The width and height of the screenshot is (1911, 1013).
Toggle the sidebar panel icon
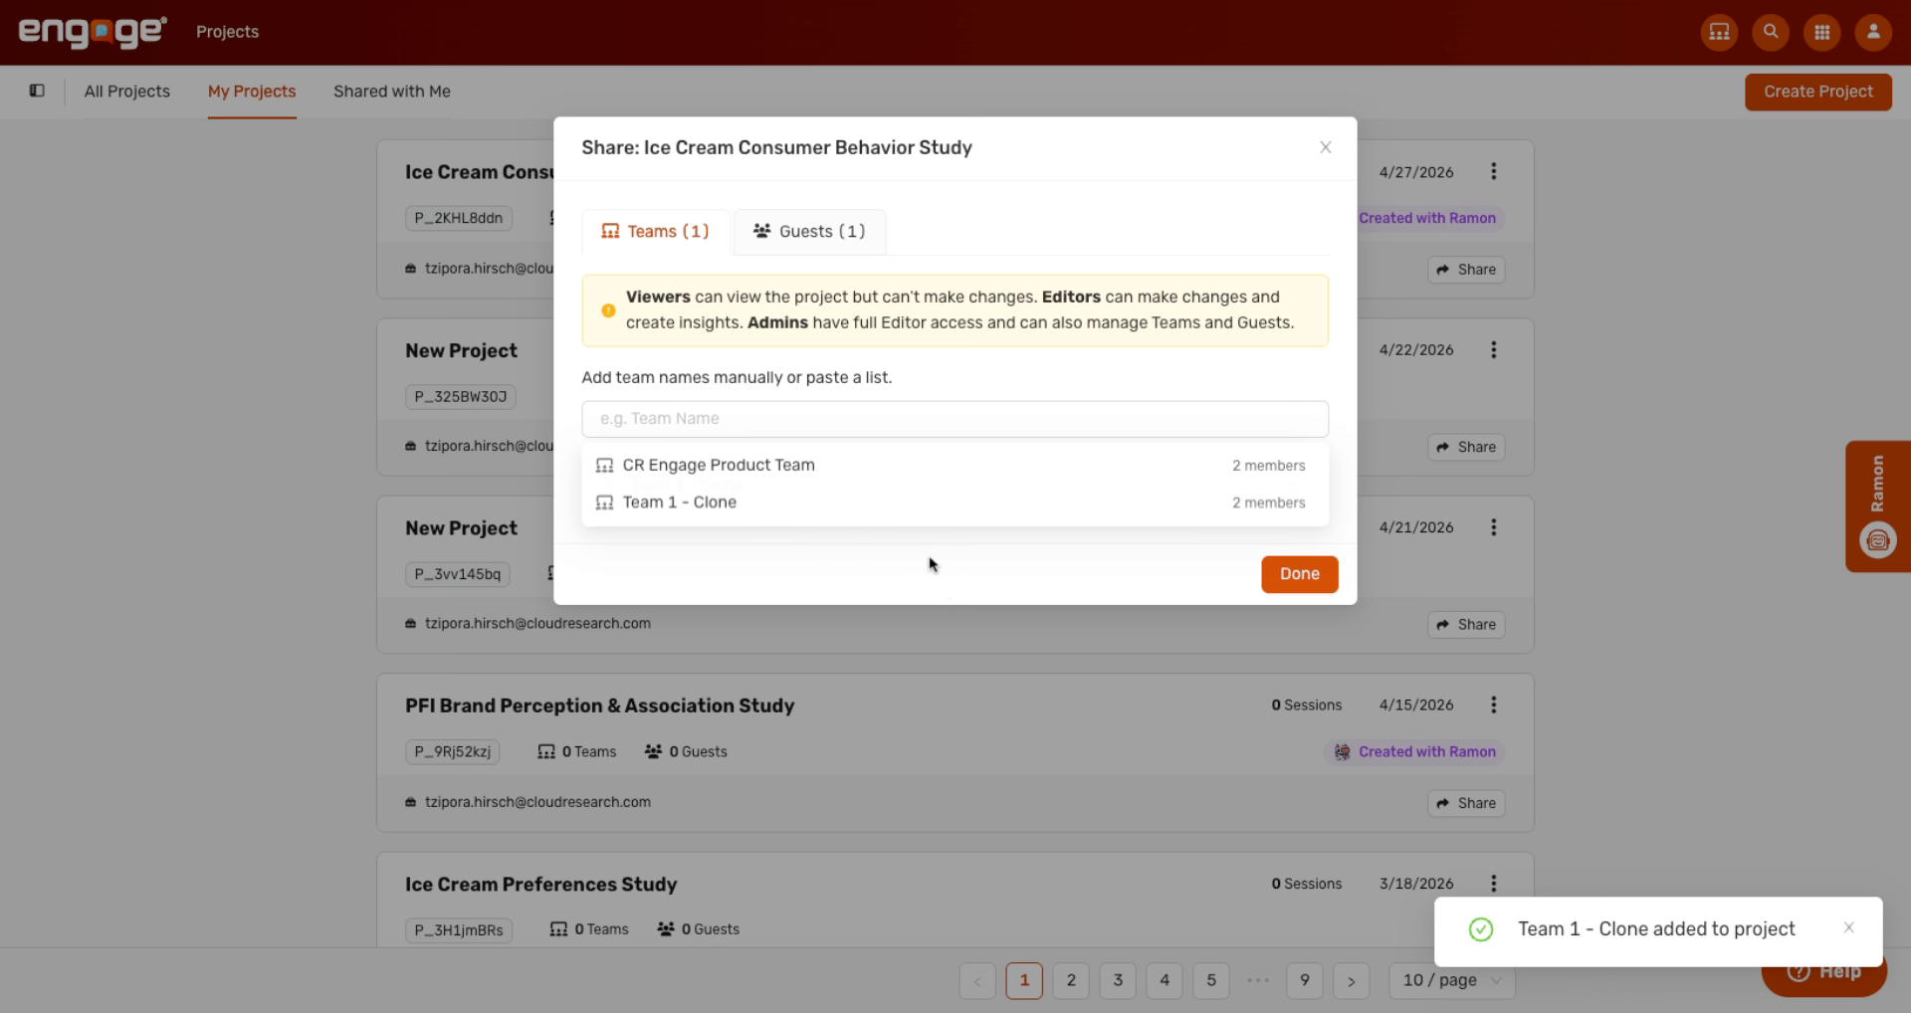pos(37,91)
